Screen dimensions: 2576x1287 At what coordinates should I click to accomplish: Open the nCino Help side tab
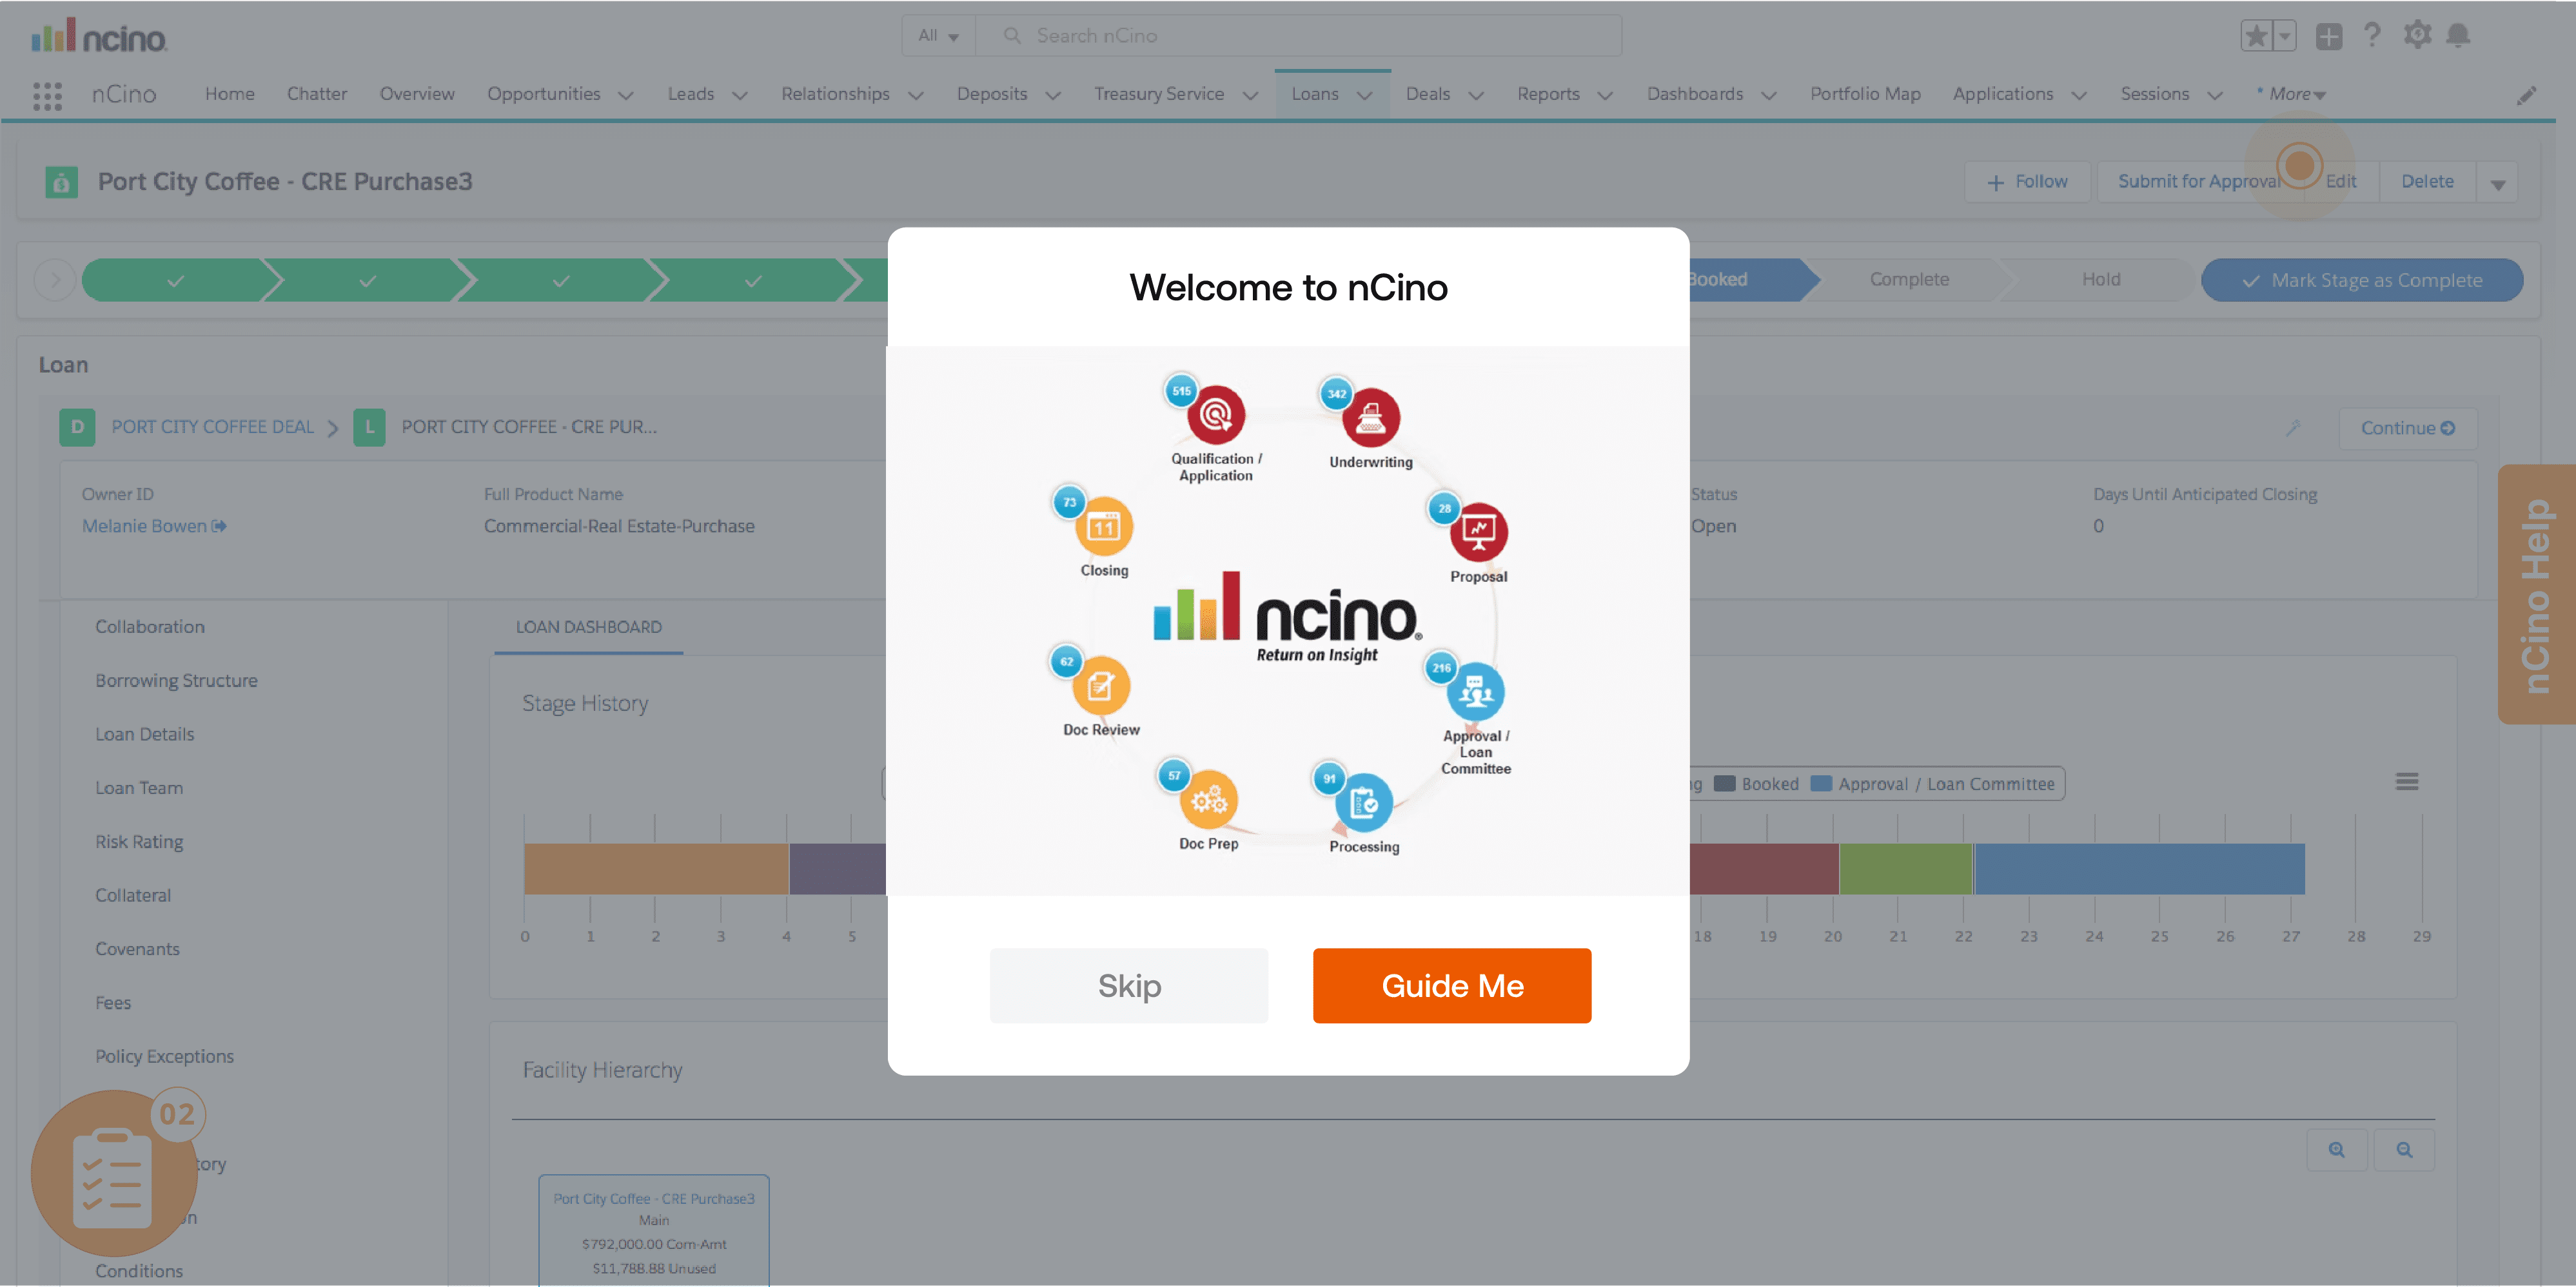(2536, 595)
